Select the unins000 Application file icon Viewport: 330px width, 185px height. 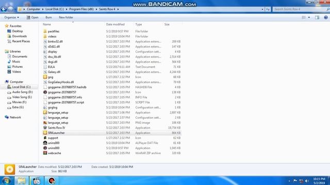[45, 148]
